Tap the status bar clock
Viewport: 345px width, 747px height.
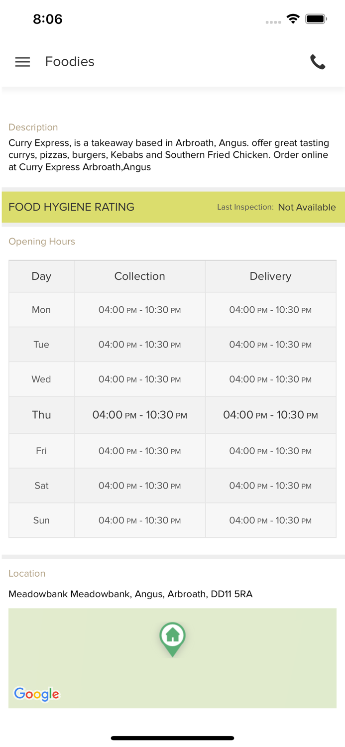47,19
